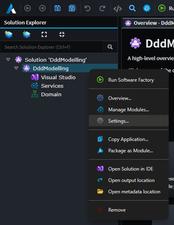This screenshot has width=174, height=225.
Task: Collapse the DddModelling application node arrow
Action: pyautogui.click(x=16, y=68)
